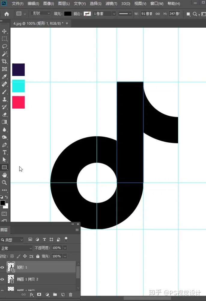Toggle filter for smart objects
This screenshot has width=206, height=301.
click(59, 239)
